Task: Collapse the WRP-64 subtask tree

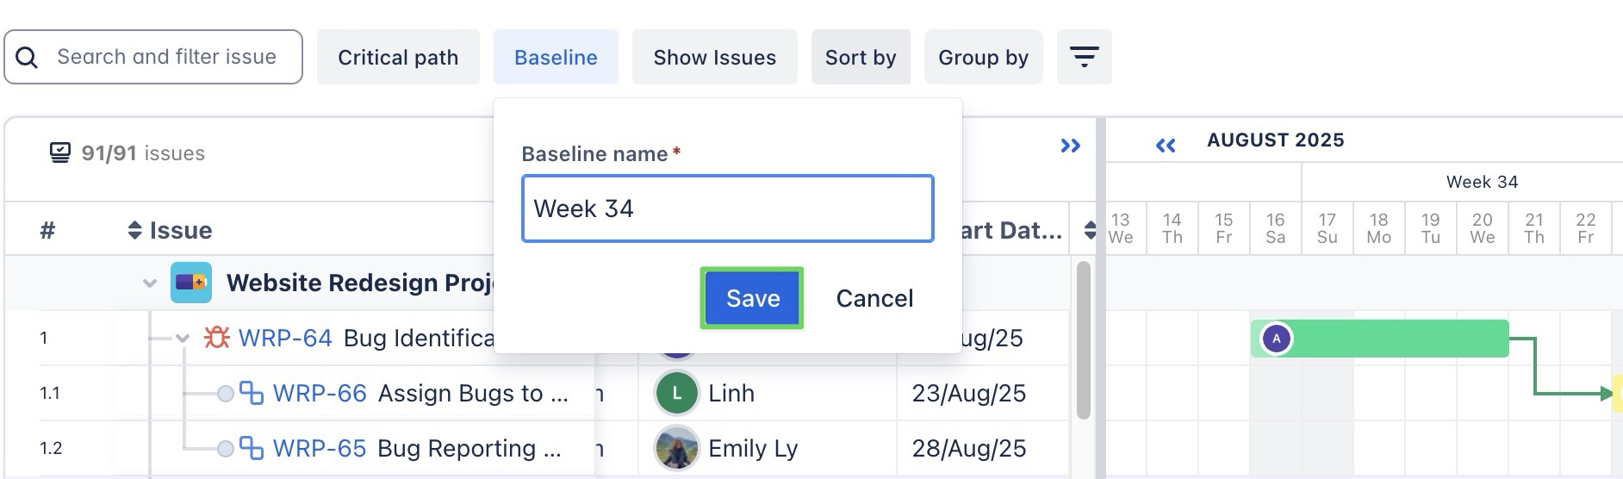Action: (183, 339)
